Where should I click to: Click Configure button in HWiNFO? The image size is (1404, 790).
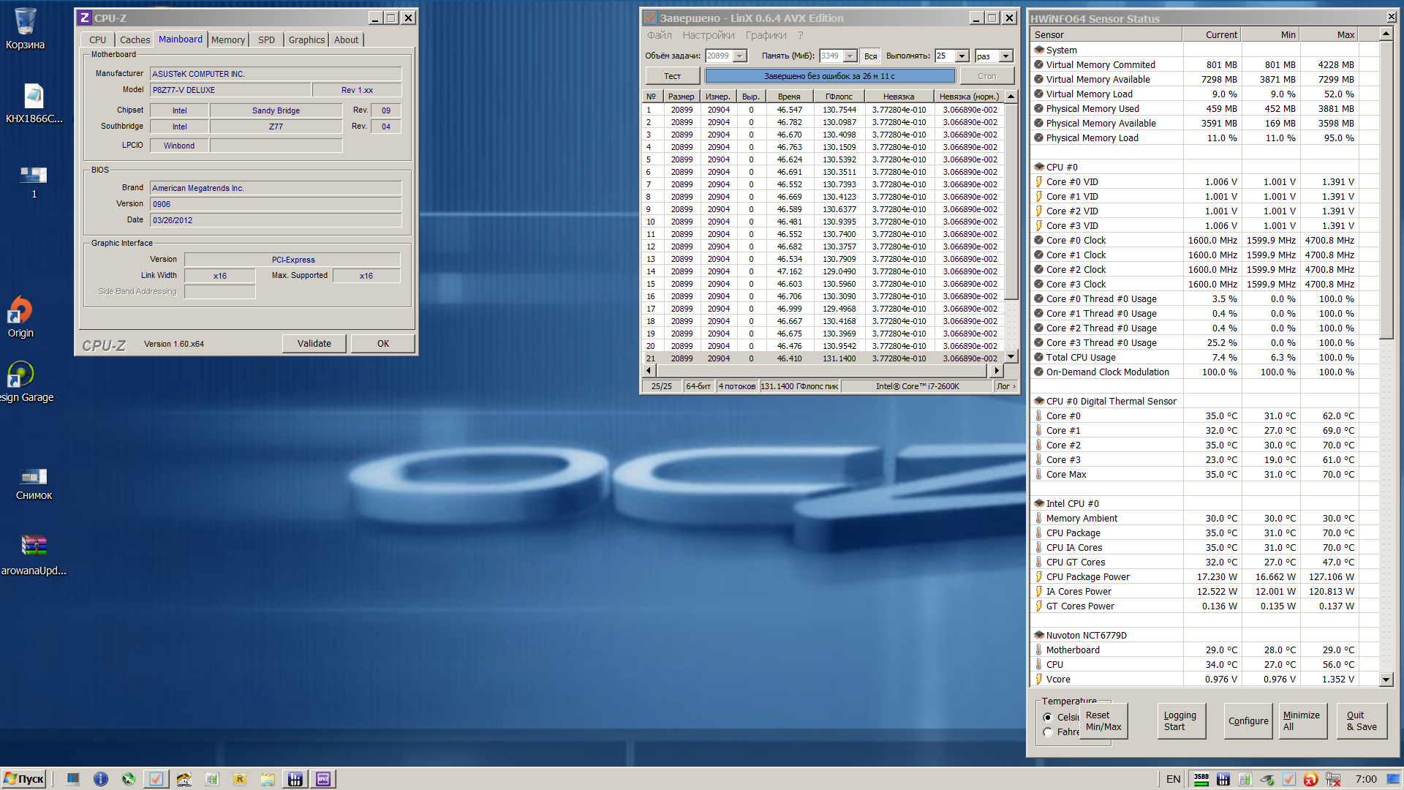(x=1248, y=721)
